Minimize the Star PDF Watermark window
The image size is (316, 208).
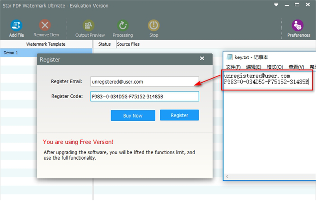coord(287,5)
